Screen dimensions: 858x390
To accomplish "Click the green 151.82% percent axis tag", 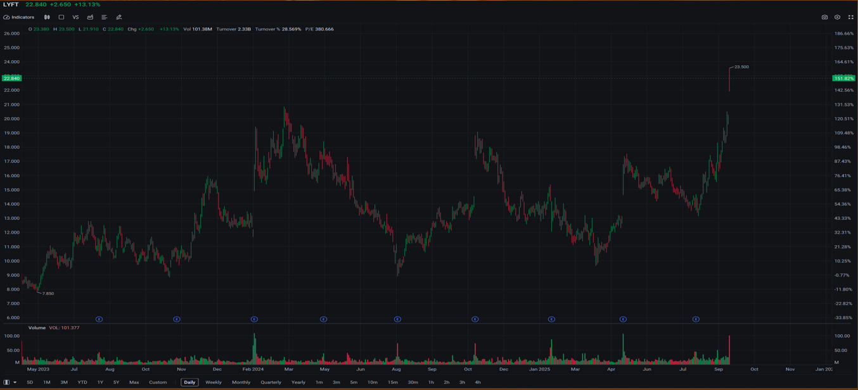I will point(843,79).
